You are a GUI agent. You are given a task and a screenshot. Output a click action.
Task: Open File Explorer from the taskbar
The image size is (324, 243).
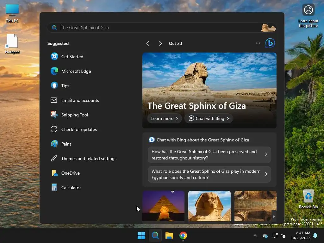click(x=169, y=235)
